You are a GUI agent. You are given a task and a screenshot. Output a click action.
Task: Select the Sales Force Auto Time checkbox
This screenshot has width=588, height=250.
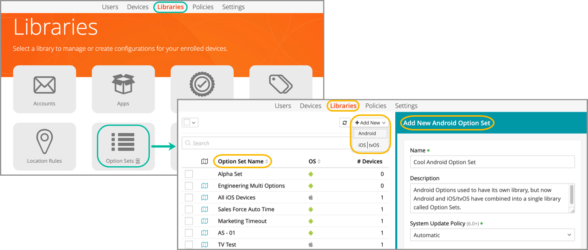[189, 209]
